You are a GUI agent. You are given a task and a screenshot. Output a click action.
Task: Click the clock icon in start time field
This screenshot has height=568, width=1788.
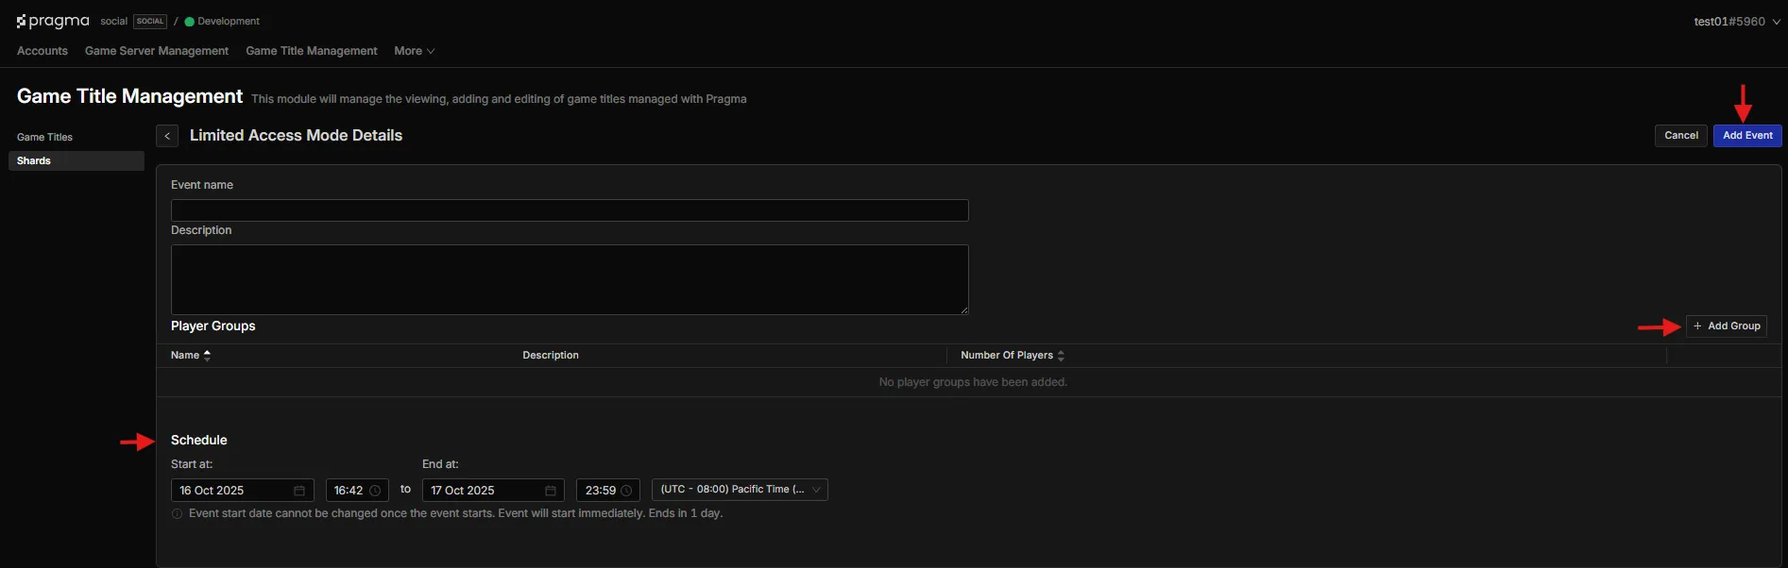[x=375, y=491]
